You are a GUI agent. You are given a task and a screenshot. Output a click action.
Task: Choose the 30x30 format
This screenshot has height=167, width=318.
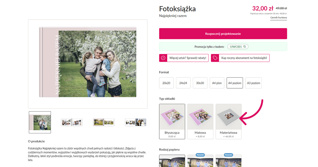[x=200, y=83]
